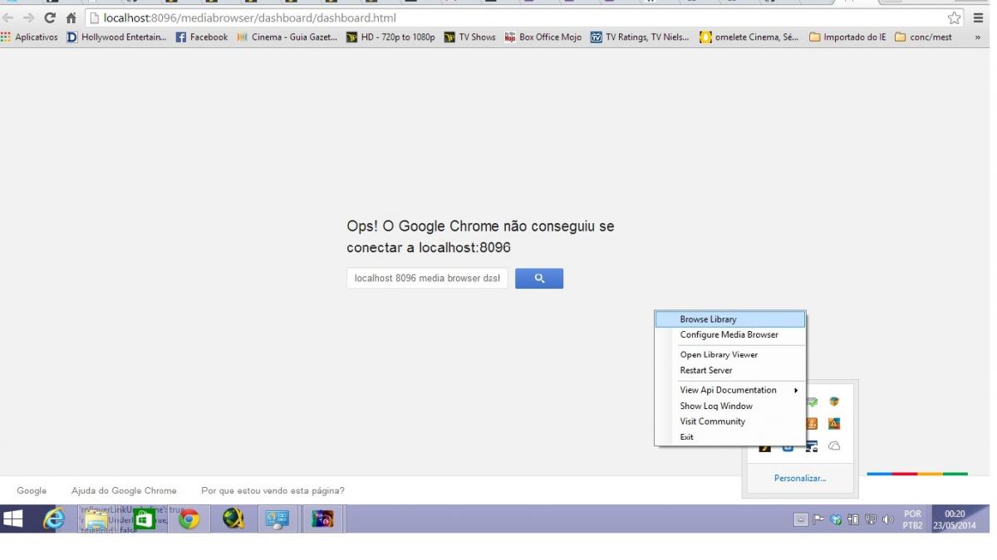Click the blue search magnifier button
Viewport: 997px width, 560px height.
click(x=538, y=279)
